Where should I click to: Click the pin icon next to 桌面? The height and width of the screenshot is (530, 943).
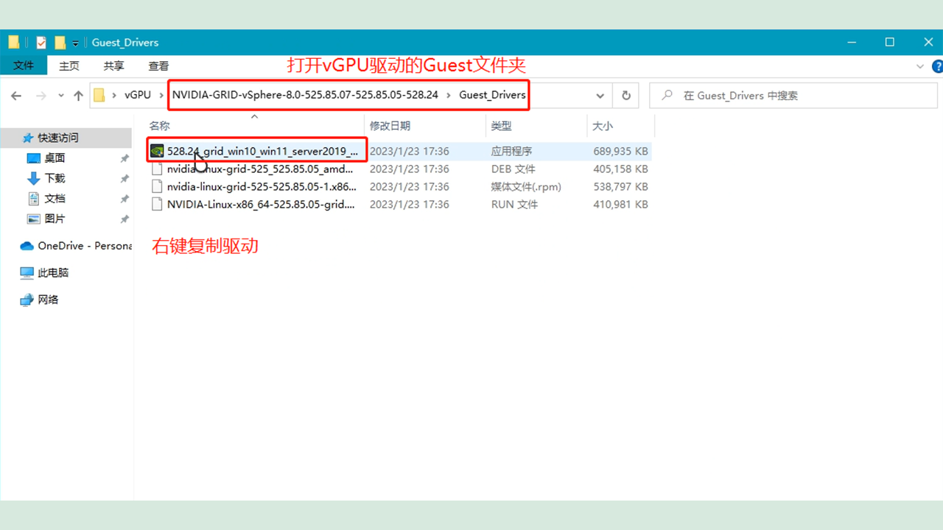coord(125,158)
